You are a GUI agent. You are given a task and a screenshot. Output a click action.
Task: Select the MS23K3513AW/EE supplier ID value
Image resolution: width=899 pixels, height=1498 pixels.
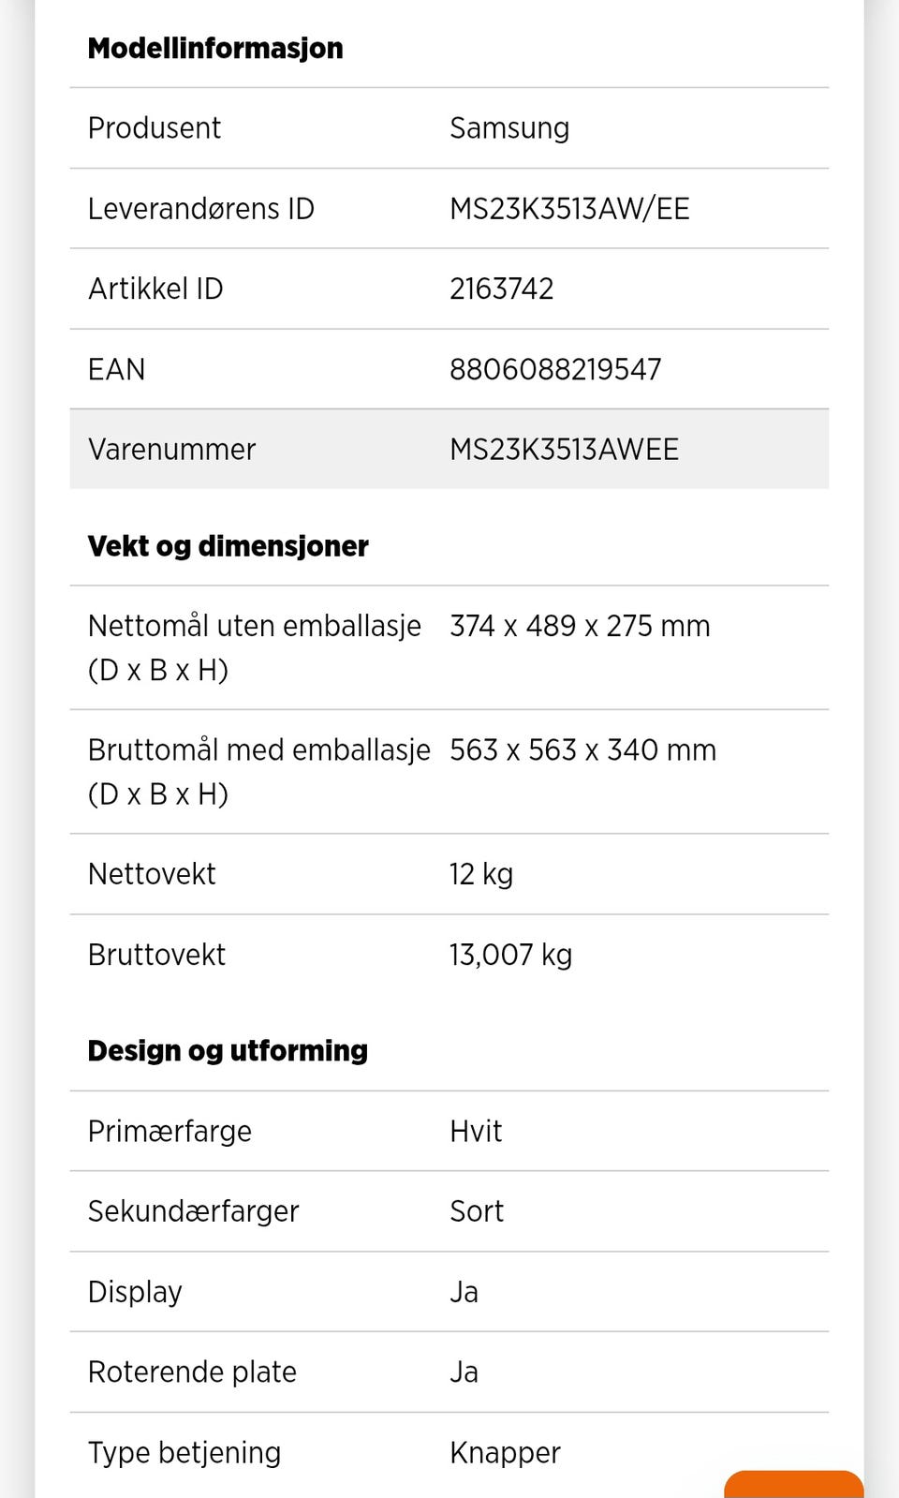(x=569, y=209)
